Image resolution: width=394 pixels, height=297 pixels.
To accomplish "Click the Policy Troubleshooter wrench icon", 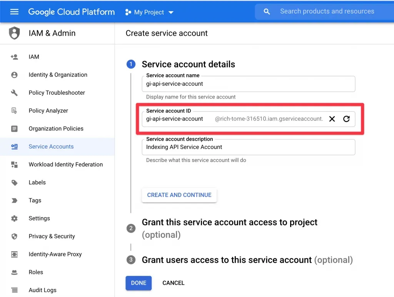I will click(14, 93).
